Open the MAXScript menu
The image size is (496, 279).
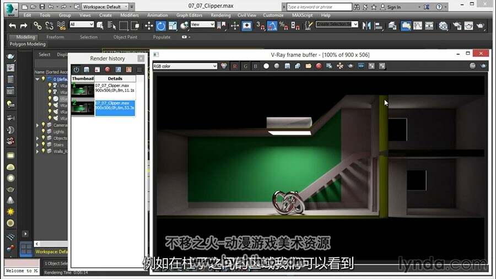point(302,15)
